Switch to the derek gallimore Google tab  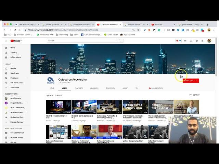coord(55,25)
